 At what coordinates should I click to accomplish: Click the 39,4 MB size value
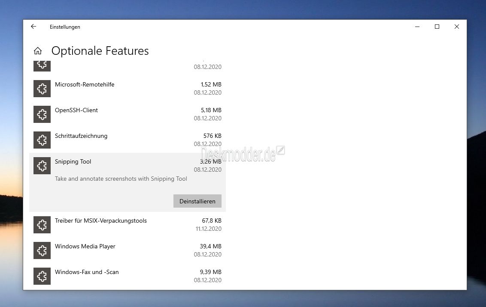[x=211, y=246]
